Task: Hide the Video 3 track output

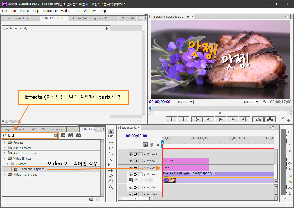Action: 131,161
